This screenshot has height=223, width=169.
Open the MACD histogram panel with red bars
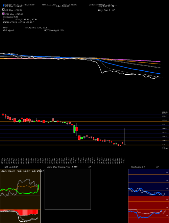click(x=20, y=209)
